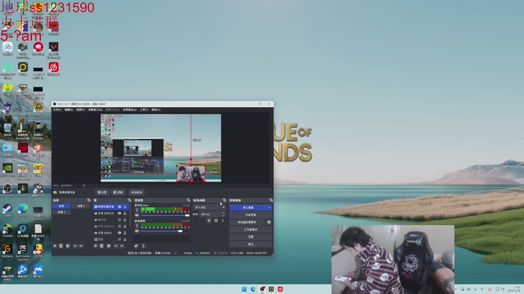Viewport: 524px width, 294px height.
Task: Toggle visibility of 文本 (GDI+) 6 source
Action: tap(119, 214)
